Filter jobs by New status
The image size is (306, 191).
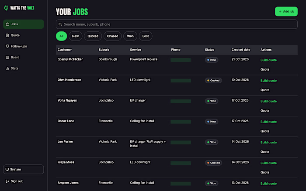(x=75, y=36)
